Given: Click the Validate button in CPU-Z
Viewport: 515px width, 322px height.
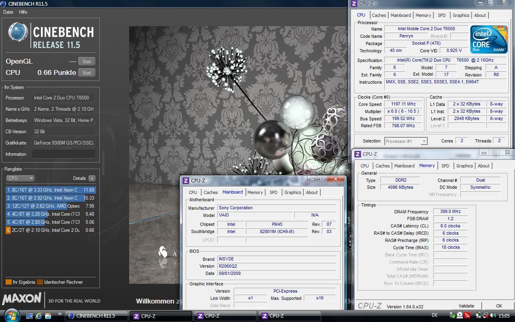Looking at the screenshot, I should 466,306.
